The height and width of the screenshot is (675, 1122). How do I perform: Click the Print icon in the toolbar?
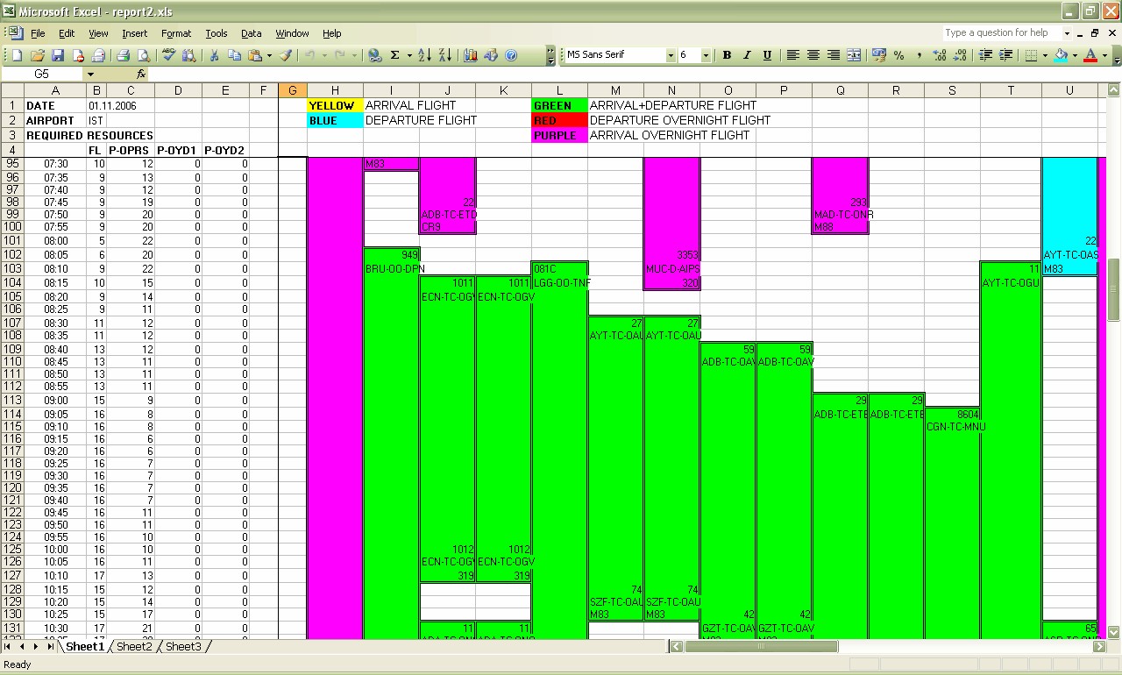tap(123, 55)
